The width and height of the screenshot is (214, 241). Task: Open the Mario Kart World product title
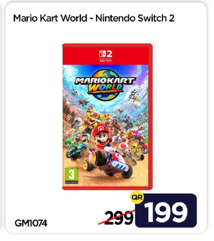click(x=94, y=18)
